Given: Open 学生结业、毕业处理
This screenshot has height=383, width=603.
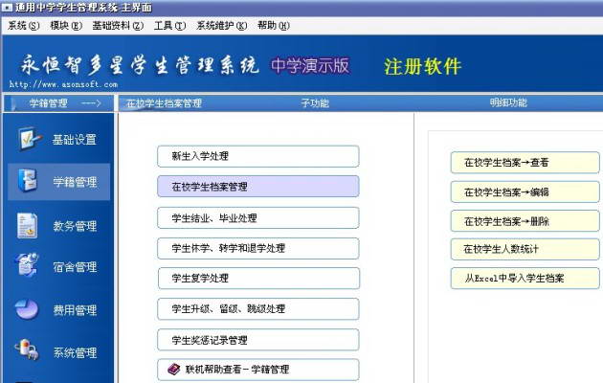Looking at the screenshot, I should tap(258, 217).
